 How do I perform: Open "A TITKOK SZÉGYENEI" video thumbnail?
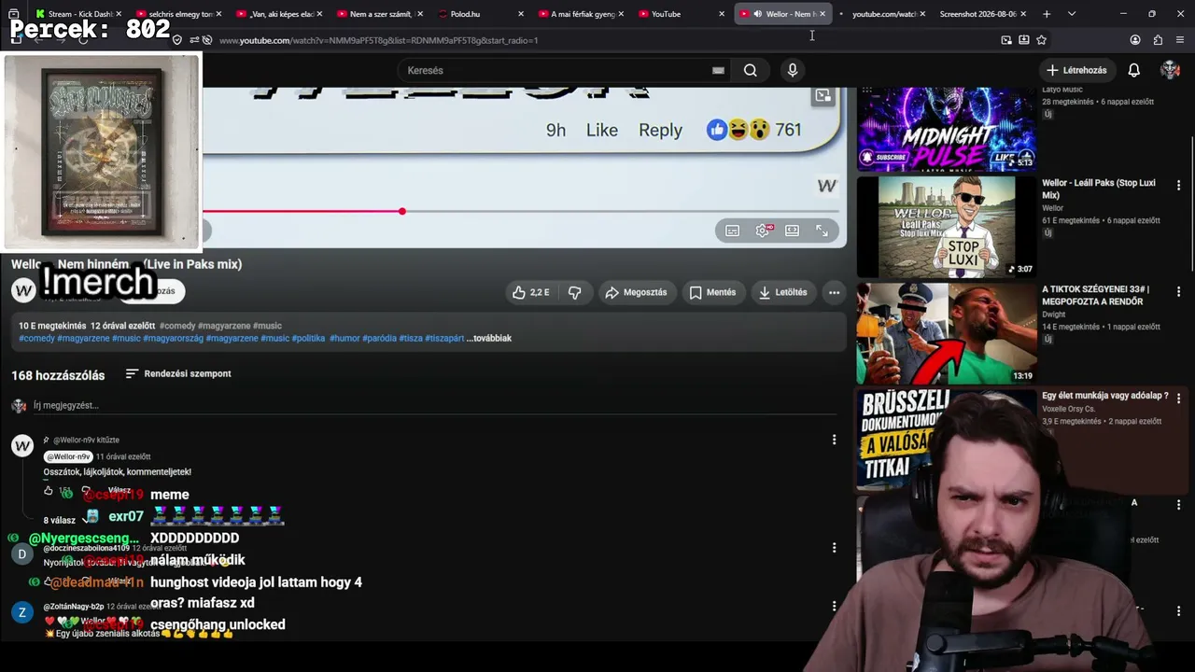pyautogui.click(x=947, y=333)
